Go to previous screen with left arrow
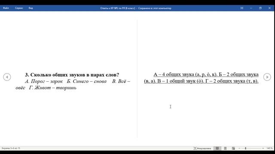This screenshot has height=154, width=275. click(x=7, y=77)
